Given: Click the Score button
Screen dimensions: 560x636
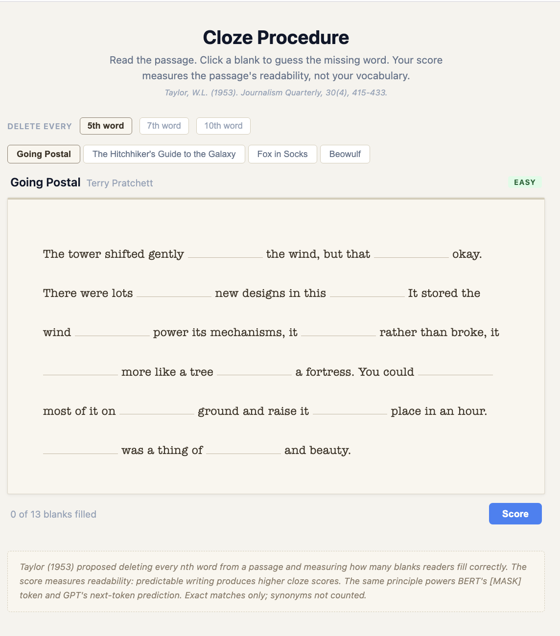Looking at the screenshot, I should (x=515, y=514).
